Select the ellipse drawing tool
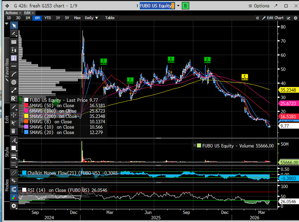Image resolution: width=299 pixels, height=222 pixels. pos(14,82)
